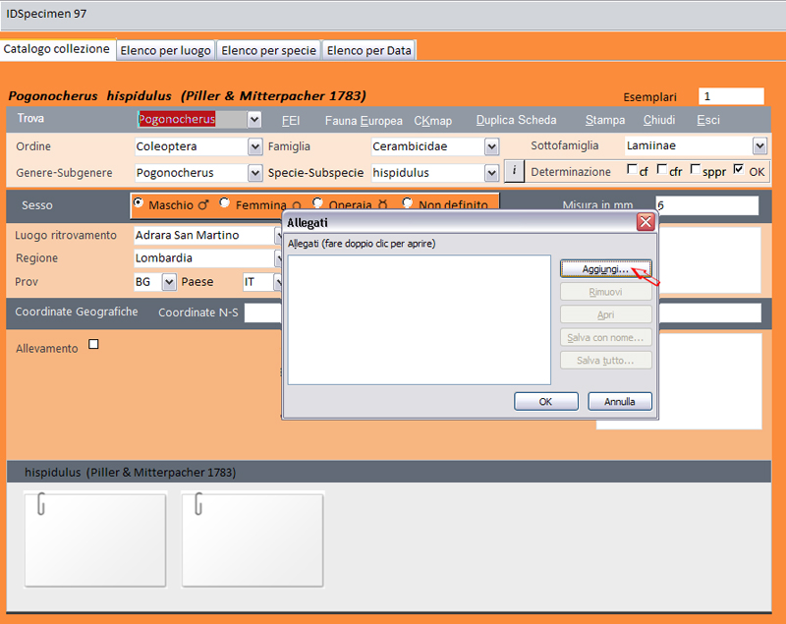
Task: Click the Aggiungi button in Allegati
Action: coord(605,269)
